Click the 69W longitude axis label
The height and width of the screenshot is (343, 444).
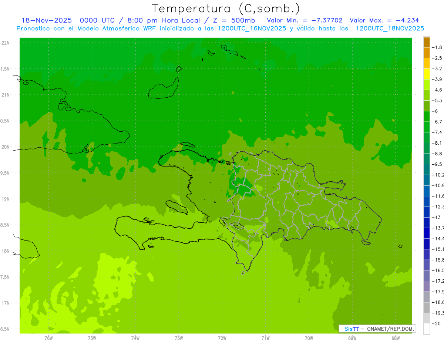352,338
